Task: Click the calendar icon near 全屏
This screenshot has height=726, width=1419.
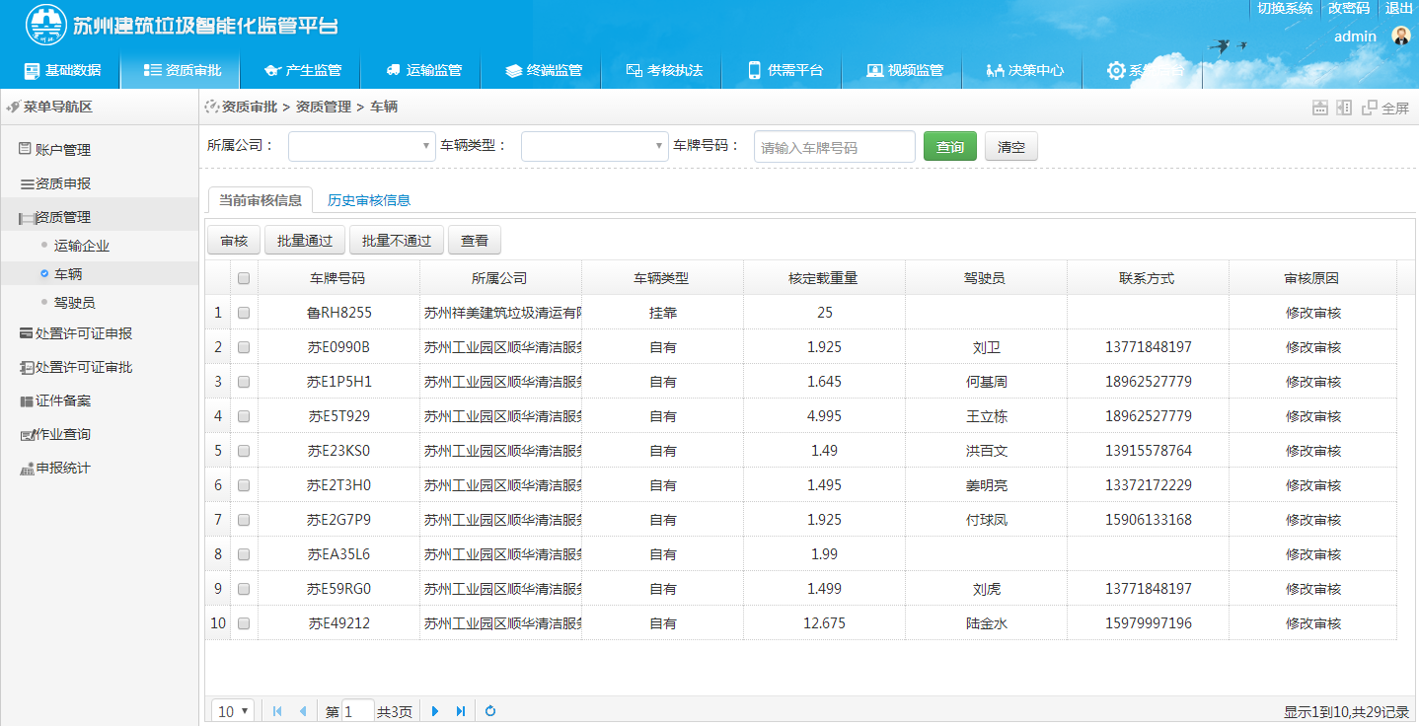Action: click(x=1319, y=108)
